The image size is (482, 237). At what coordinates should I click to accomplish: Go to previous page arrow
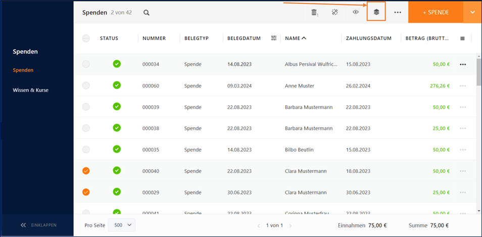tap(259, 225)
